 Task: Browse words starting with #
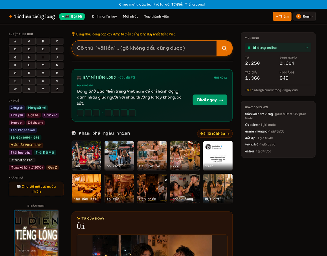(x=15, y=41)
